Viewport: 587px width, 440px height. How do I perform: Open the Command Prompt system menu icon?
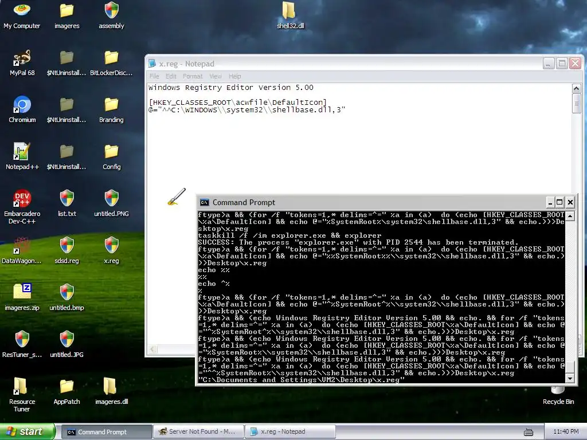point(205,202)
